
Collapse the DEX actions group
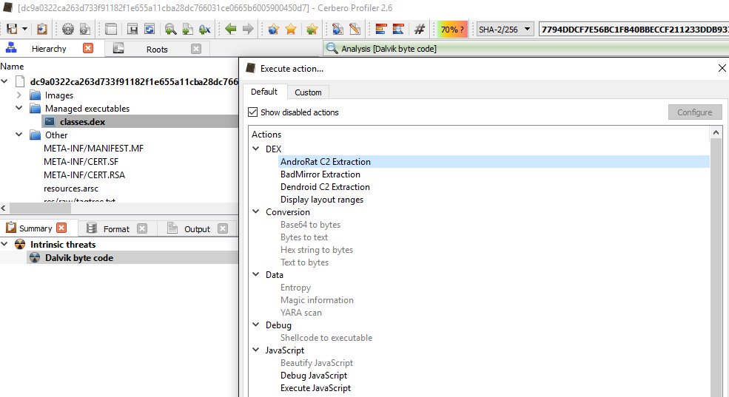pyautogui.click(x=256, y=149)
